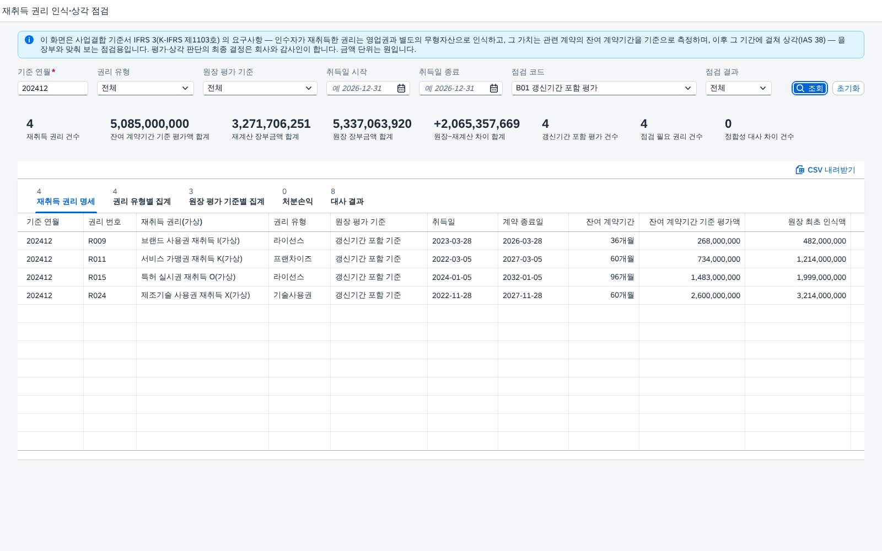
Task: Open the 원장 평가 기준 dropdown
Action: [260, 88]
